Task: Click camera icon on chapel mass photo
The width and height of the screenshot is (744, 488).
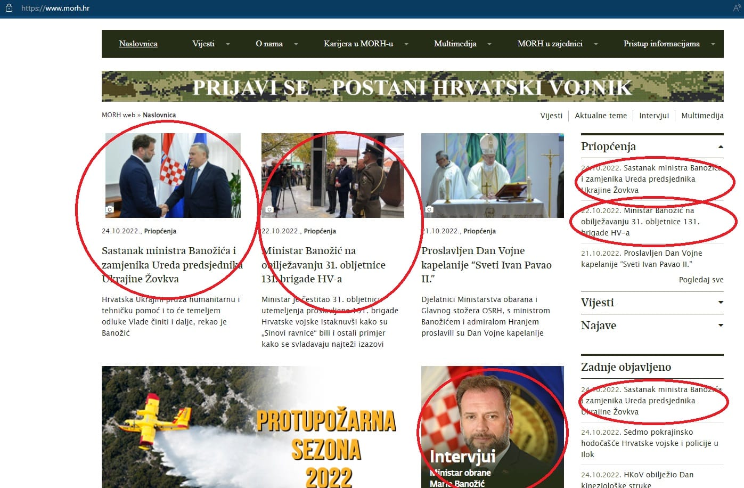Action: coord(429,209)
